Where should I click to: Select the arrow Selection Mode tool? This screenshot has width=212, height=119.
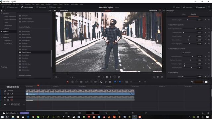68,82
